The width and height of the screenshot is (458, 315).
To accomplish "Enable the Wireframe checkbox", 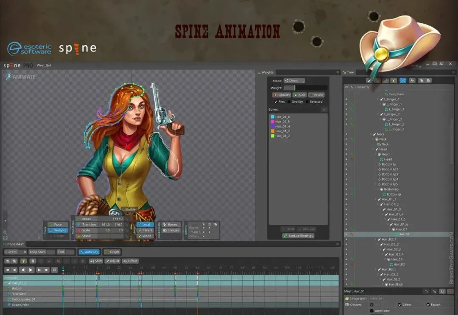I will 371,311.
